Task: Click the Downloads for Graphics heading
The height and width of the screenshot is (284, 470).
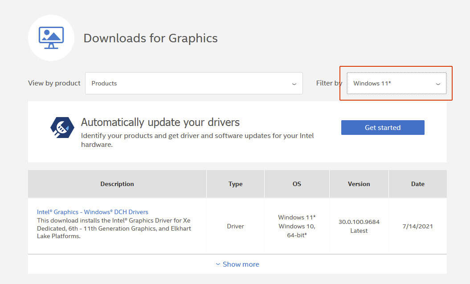Action: point(151,38)
